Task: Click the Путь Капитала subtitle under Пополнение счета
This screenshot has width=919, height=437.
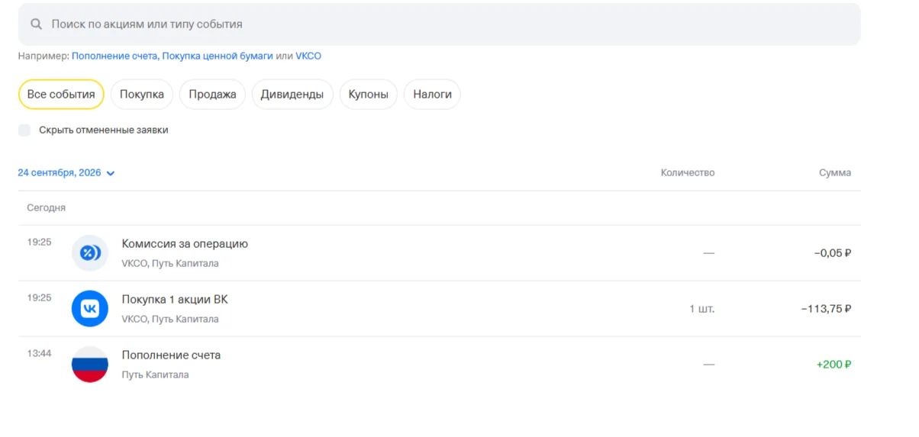Action: [x=155, y=375]
